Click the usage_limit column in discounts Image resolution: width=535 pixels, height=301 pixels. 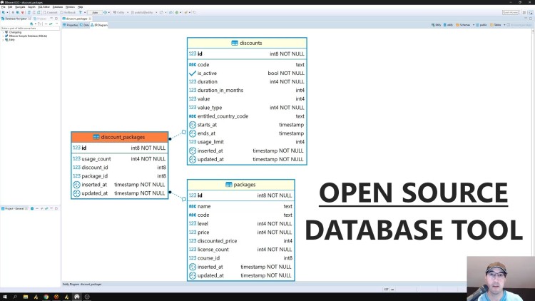pyautogui.click(x=247, y=142)
